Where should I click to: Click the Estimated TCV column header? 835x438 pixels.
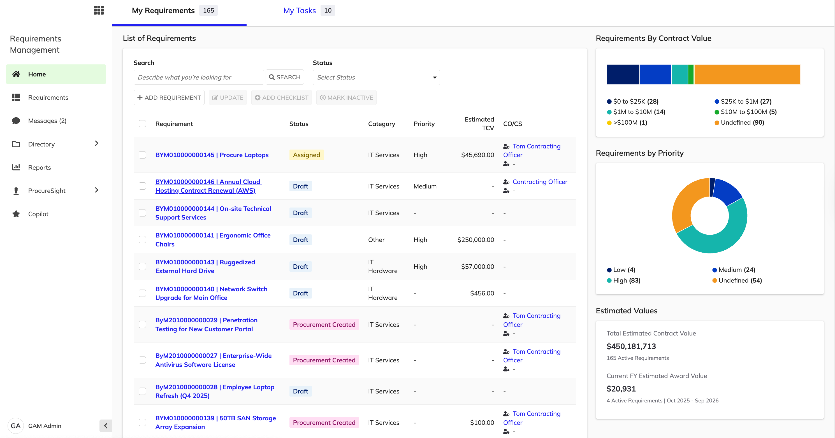479,124
